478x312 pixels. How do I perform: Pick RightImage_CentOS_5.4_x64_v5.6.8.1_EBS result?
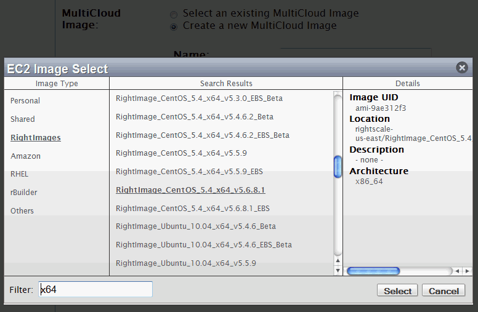pyautogui.click(x=193, y=209)
